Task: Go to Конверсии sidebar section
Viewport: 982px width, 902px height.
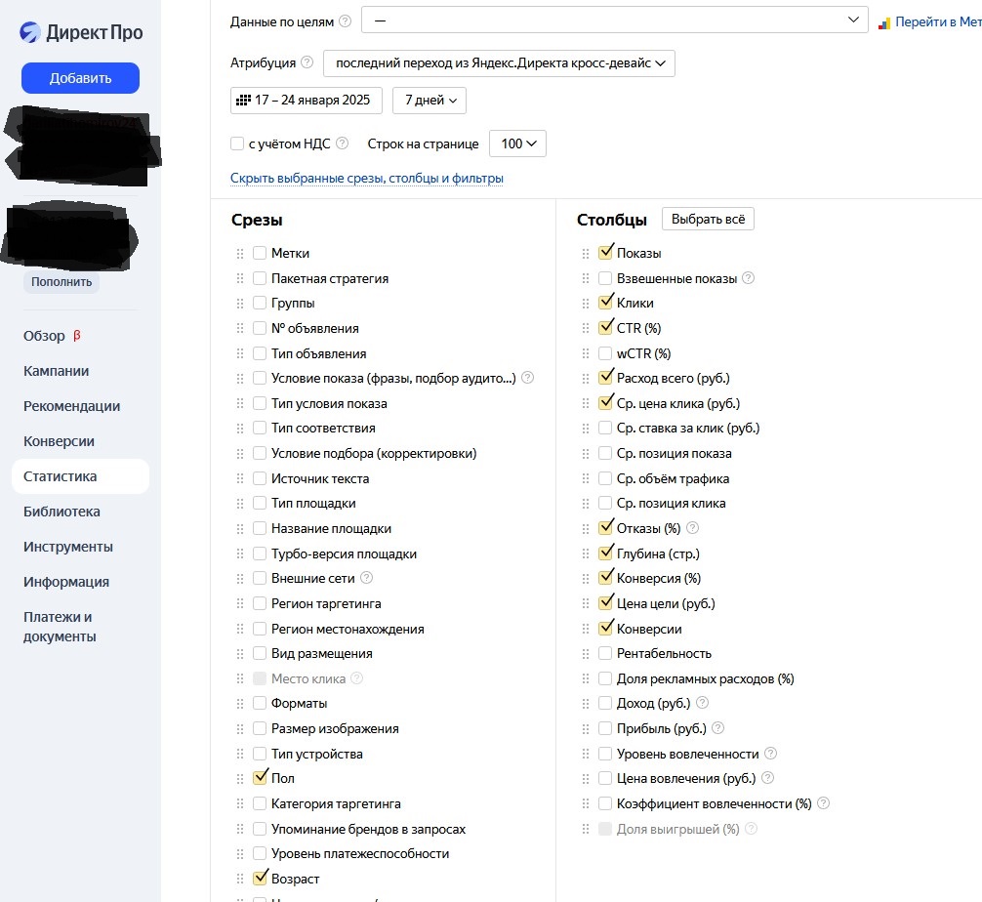Action: coord(59,441)
